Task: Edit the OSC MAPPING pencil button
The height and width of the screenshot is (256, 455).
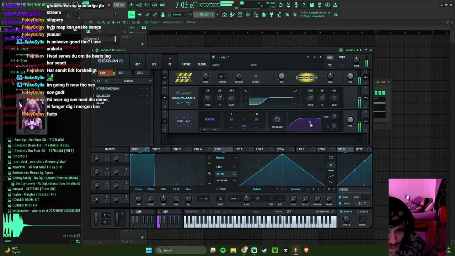Action: (x=333, y=212)
